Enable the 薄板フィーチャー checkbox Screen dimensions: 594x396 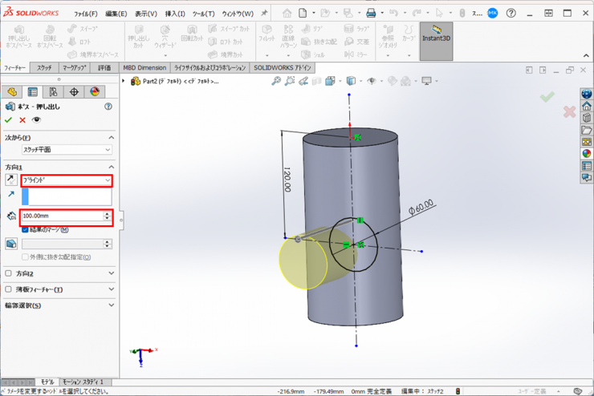point(9,289)
